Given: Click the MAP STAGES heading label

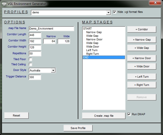Looking at the screenshot, I should (97, 22).
